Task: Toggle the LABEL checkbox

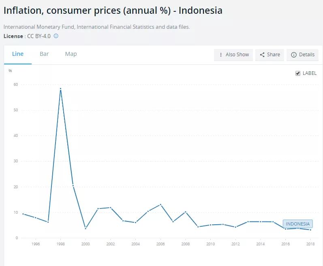Action: 298,73
